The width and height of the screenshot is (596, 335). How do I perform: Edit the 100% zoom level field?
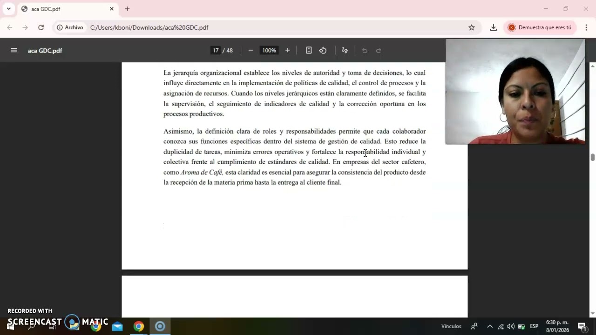269,50
